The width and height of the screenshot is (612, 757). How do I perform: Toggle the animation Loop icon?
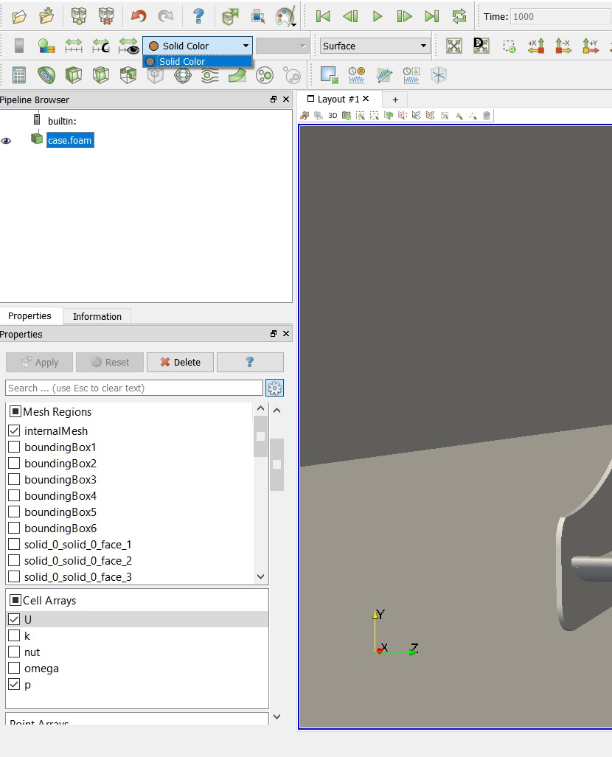click(x=459, y=16)
